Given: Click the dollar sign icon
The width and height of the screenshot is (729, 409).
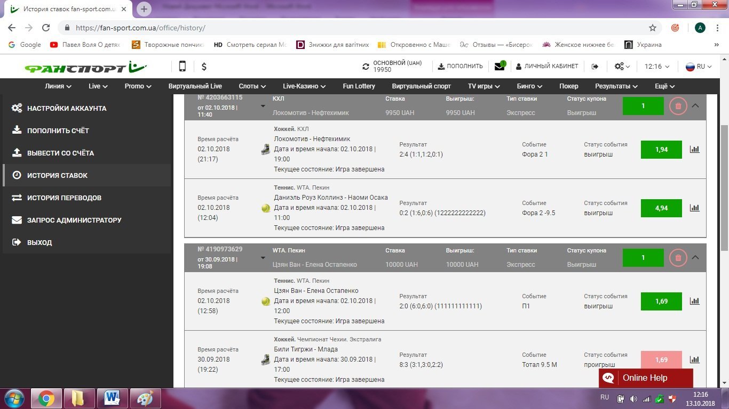Looking at the screenshot, I should pos(204,67).
